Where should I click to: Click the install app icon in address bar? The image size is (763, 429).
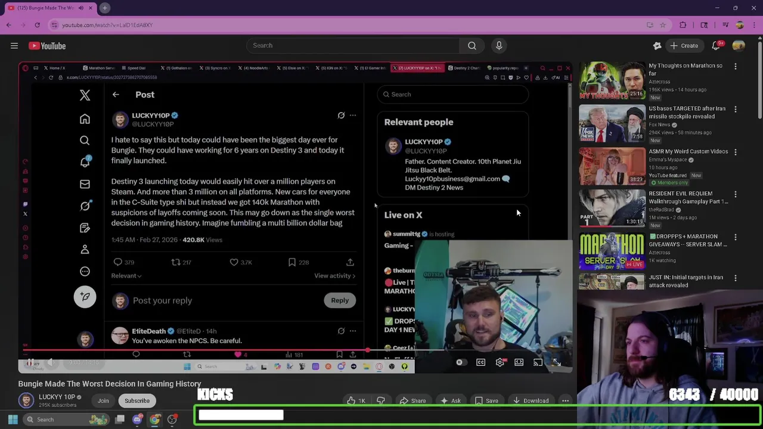point(650,25)
